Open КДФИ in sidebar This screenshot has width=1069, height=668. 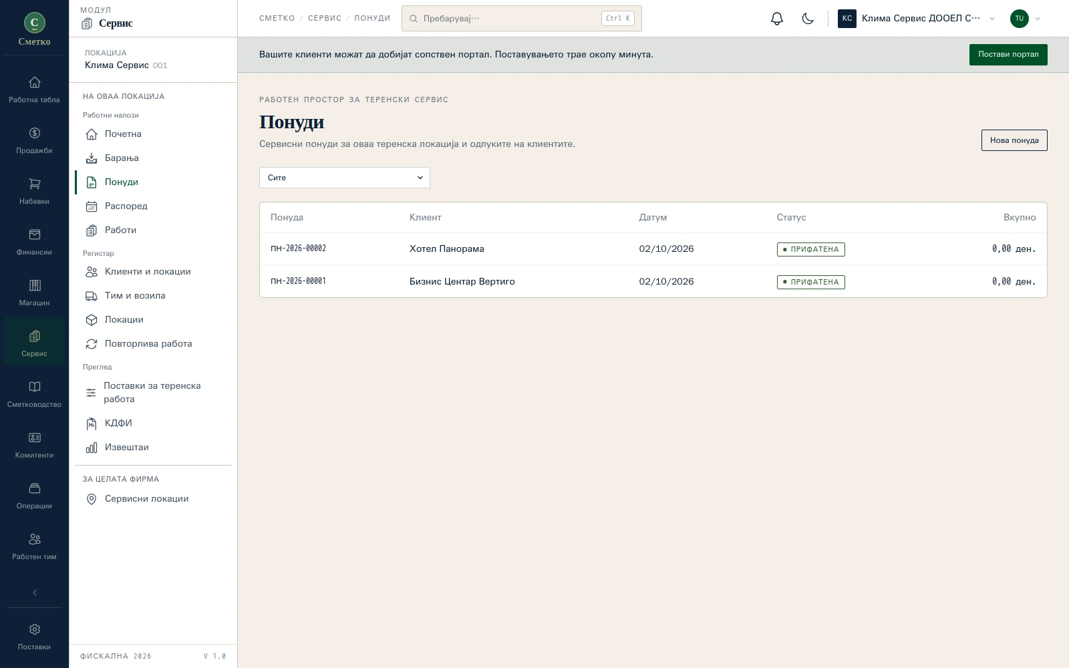[154, 424]
